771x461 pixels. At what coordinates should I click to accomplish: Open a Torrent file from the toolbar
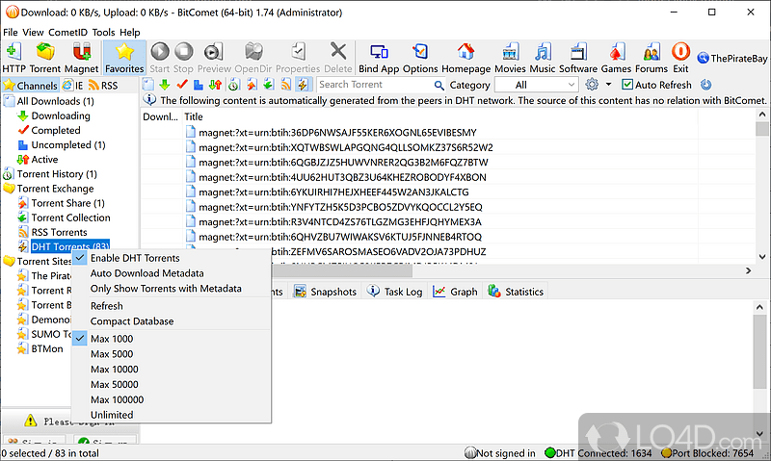pos(44,58)
